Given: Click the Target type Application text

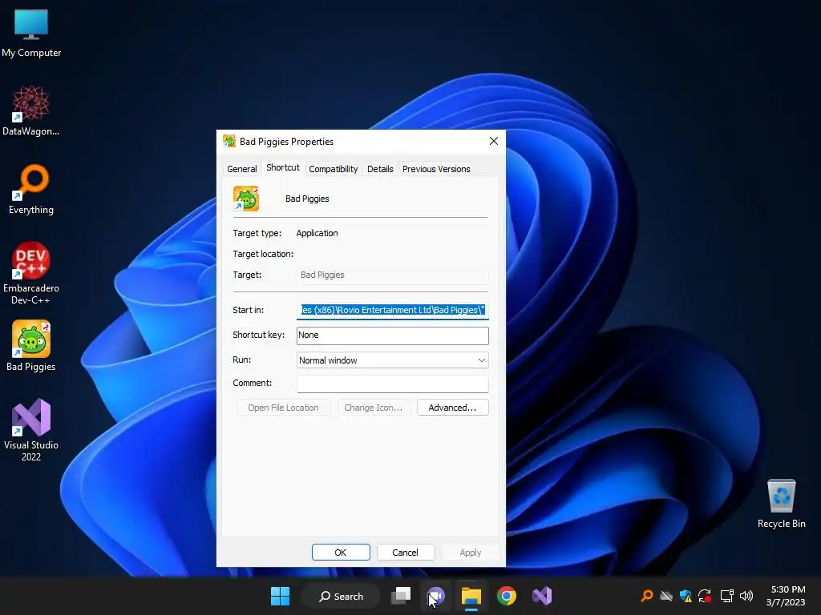Looking at the screenshot, I should tap(317, 233).
